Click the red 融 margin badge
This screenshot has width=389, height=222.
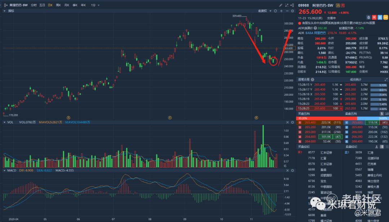(x=343, y=5)
